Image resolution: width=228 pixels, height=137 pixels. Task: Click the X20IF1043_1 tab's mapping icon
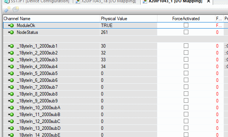[x=145, y=2]
